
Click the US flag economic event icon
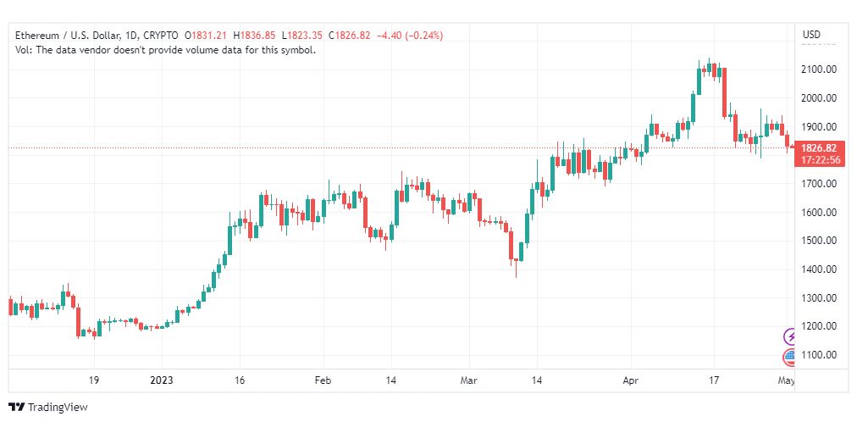point(790,358)
